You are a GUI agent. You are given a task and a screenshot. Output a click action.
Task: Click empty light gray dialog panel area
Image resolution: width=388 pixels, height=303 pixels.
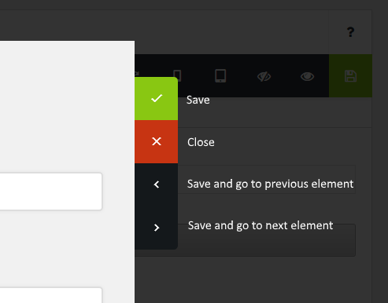67,104
